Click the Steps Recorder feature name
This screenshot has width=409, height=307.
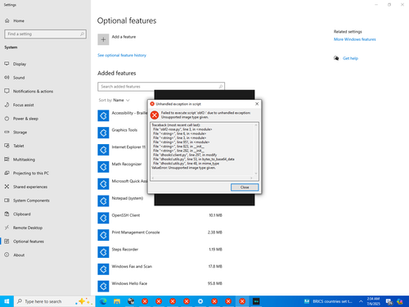click(125, 250)
